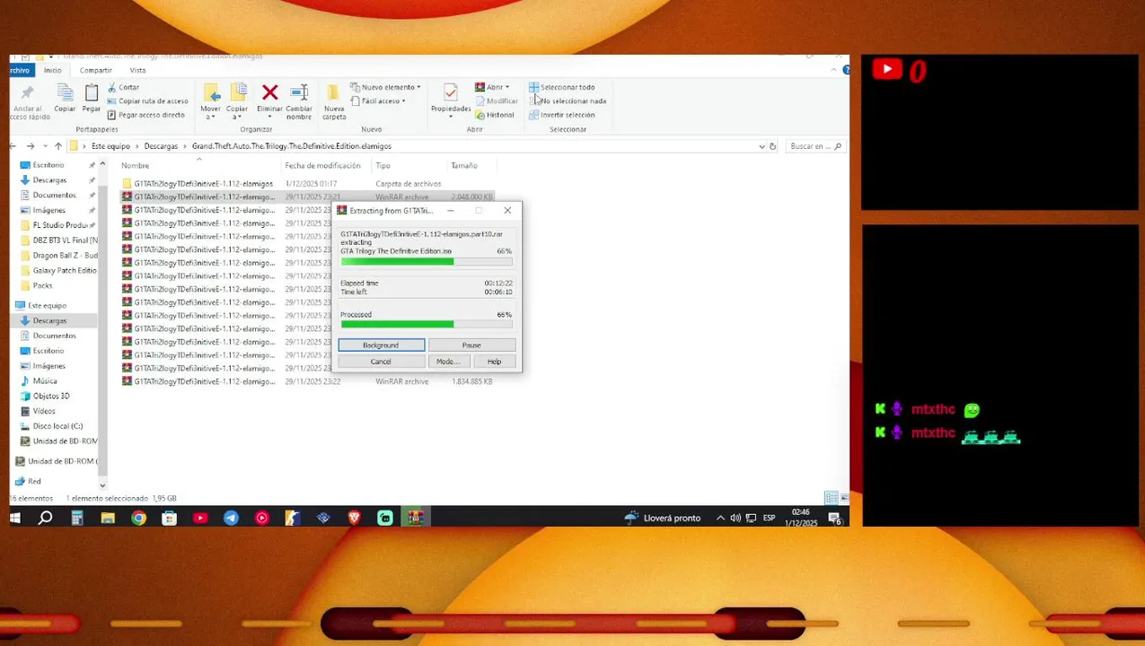Image resolution: width=1145 pixels, height=646 pixels.
Task: Open the Brave browser taskbar icon
Action: pos(354,518)
